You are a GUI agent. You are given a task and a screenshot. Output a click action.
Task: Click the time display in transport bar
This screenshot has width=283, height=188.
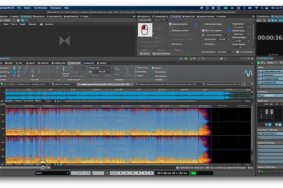(x=172, y=173)
